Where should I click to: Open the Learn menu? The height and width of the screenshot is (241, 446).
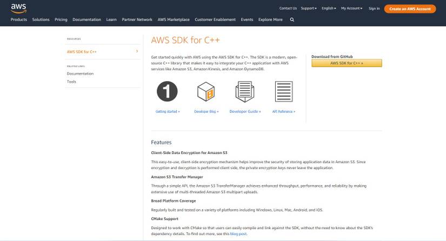(111, 19)
